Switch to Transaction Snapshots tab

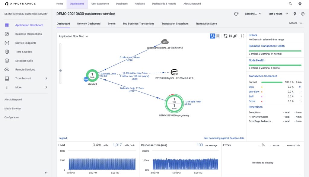[x=175, y=24]
